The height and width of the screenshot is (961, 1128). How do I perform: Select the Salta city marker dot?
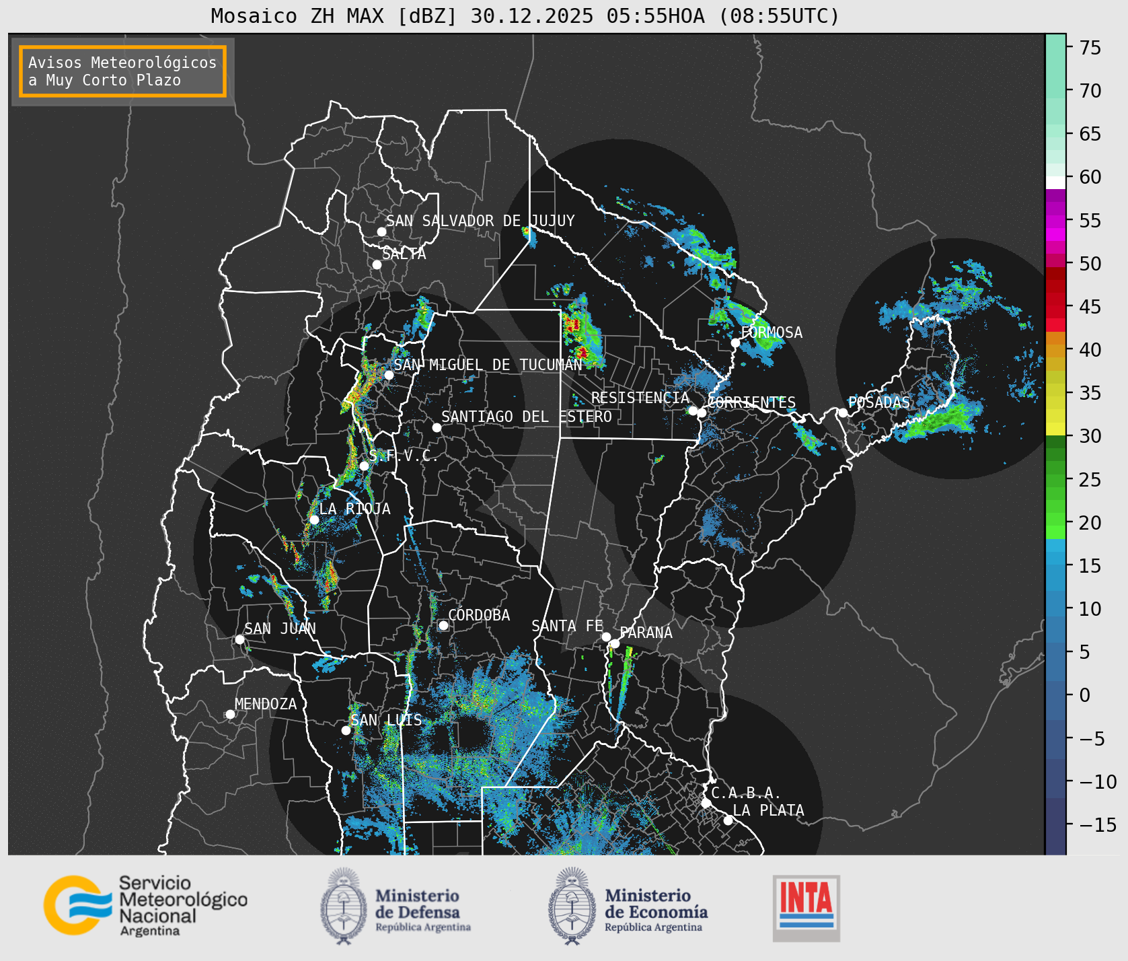pos(377,264)
